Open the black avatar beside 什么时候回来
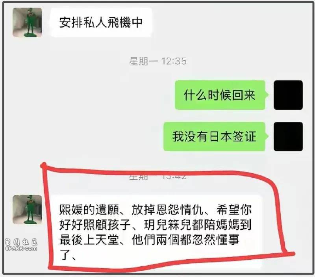 pyautogui.click(x=288, y=95)
